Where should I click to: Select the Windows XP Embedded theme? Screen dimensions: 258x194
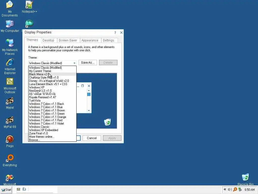tap(52, 130)
